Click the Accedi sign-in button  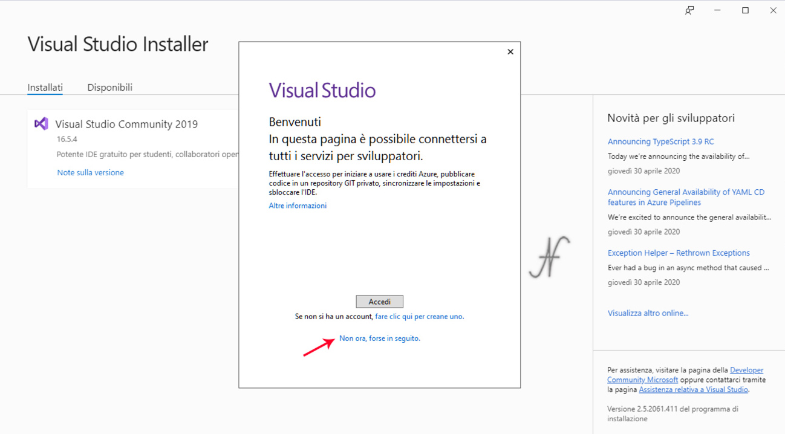pos(379,302)
